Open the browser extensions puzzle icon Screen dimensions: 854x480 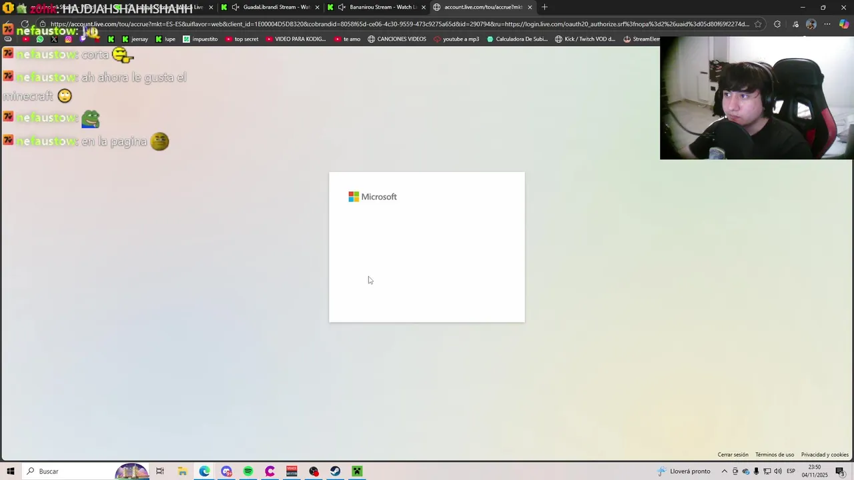(777, 24)
